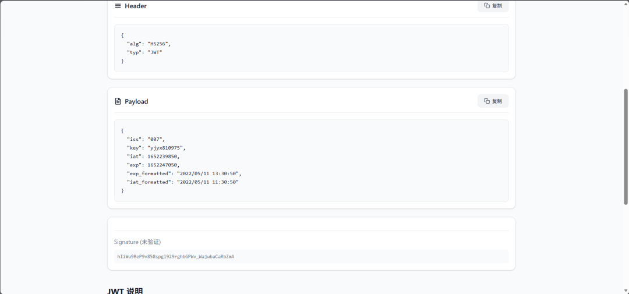Click the "key": "yjyx810975" payload line
The height and width of the screenshot is (294, 629).
157,148
